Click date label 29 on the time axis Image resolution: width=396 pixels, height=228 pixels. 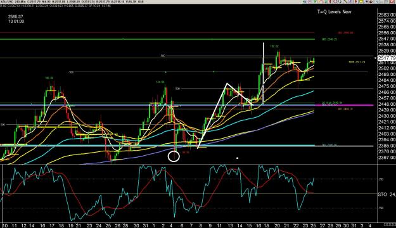click(x=338, y=225)
